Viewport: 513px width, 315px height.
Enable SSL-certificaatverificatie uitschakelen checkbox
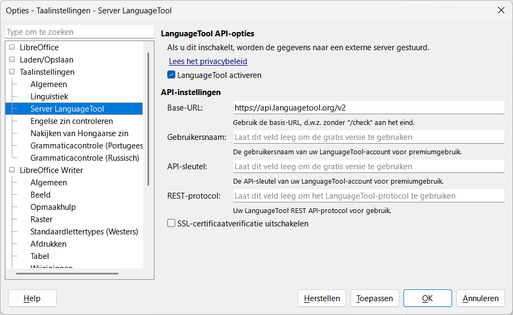(172, 224)
